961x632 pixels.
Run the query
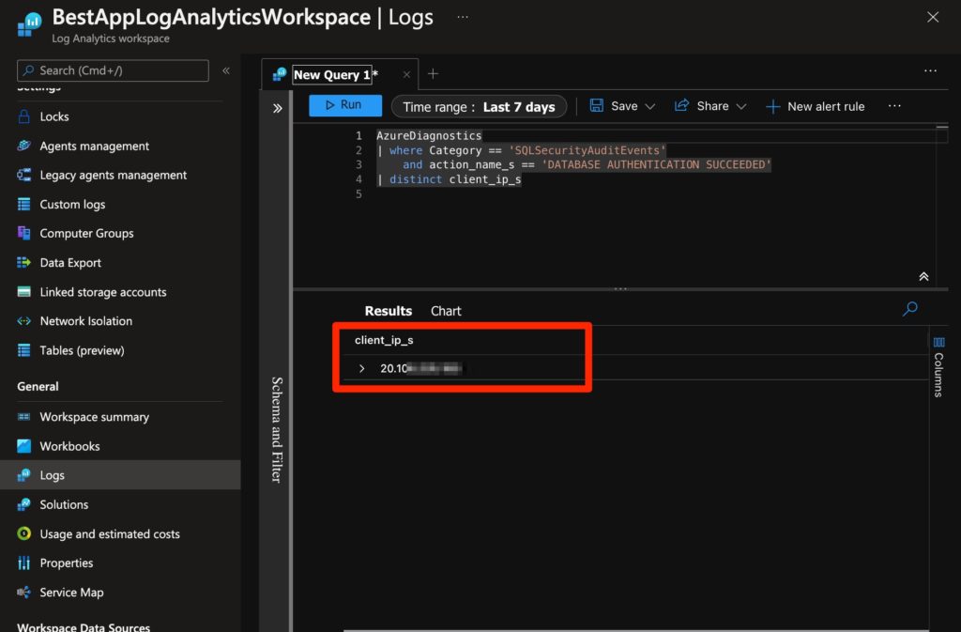[x=345, y=105]
